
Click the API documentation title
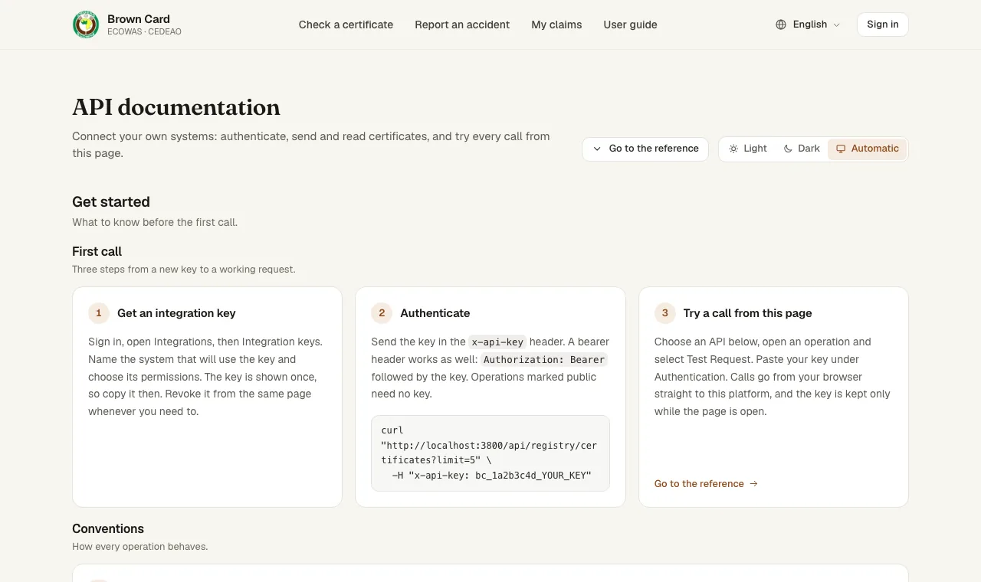(176, 107)
